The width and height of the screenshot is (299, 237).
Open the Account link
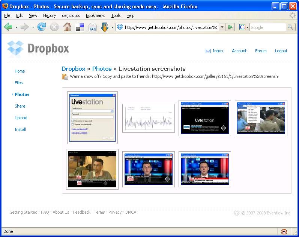coord(239,51)
